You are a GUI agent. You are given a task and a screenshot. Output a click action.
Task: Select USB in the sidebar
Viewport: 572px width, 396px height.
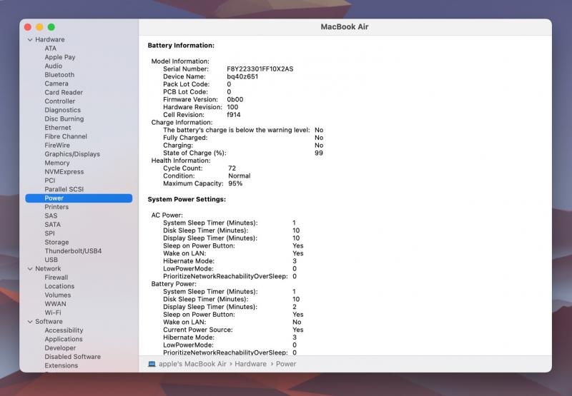(51, 260)
